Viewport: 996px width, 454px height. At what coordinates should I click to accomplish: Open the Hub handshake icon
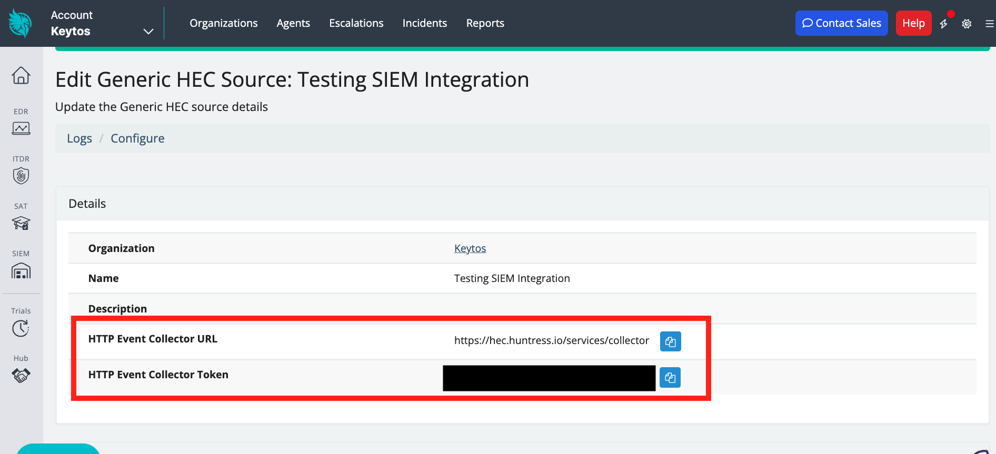point(21,375)
